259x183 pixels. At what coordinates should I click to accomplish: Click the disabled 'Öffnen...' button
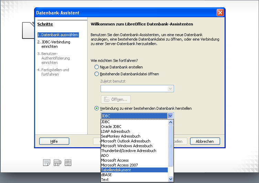[116, 99]
